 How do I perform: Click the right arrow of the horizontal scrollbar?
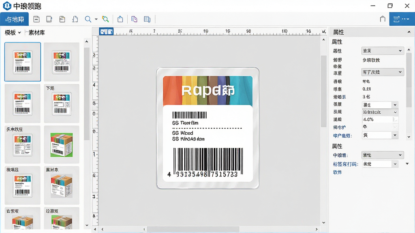[317, 229]
